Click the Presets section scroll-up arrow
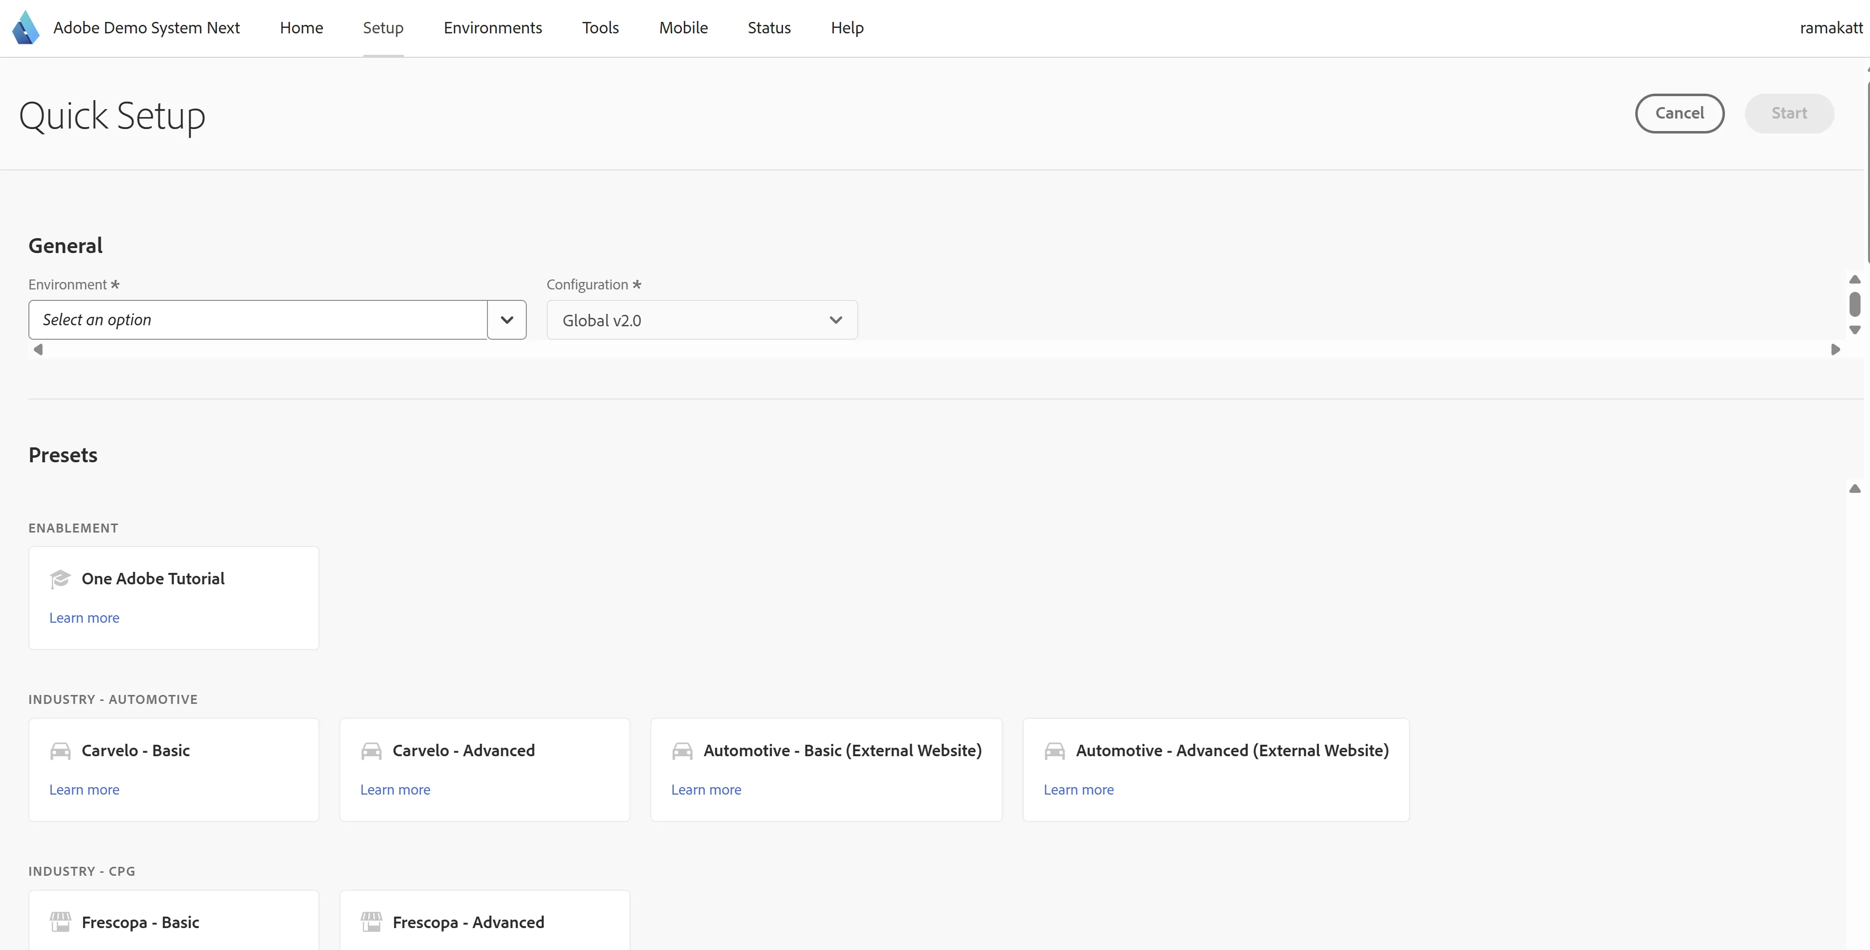The width and height of the screenshot is (1870, 950). (1855, 488)
